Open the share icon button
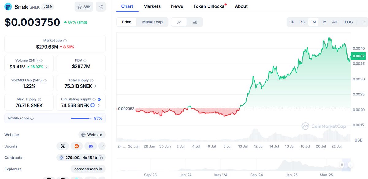368x179 pixels. click(x=101, y=6)
